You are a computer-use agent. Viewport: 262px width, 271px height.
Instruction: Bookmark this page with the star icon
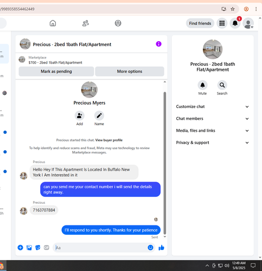coord(233,9)
